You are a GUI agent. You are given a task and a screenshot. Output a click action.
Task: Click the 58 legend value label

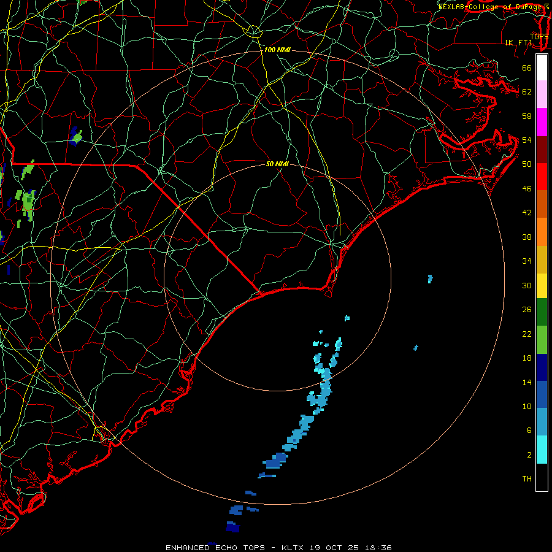click(x=527, y=116)
